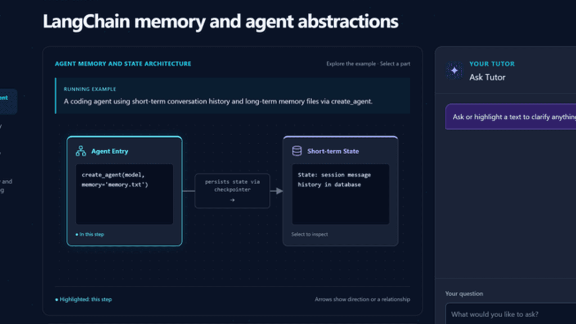The height and width of the screenshot is (324, 576).
Task: Click the running example description sentence
Action: tap(218, 102)
